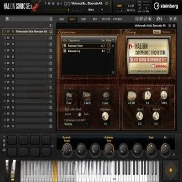Select the Options button in Library panel

tap(166, 32)
